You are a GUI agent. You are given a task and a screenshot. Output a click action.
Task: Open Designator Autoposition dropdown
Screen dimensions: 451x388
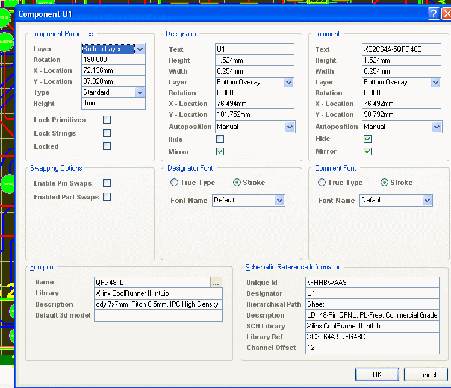[290, 127]
